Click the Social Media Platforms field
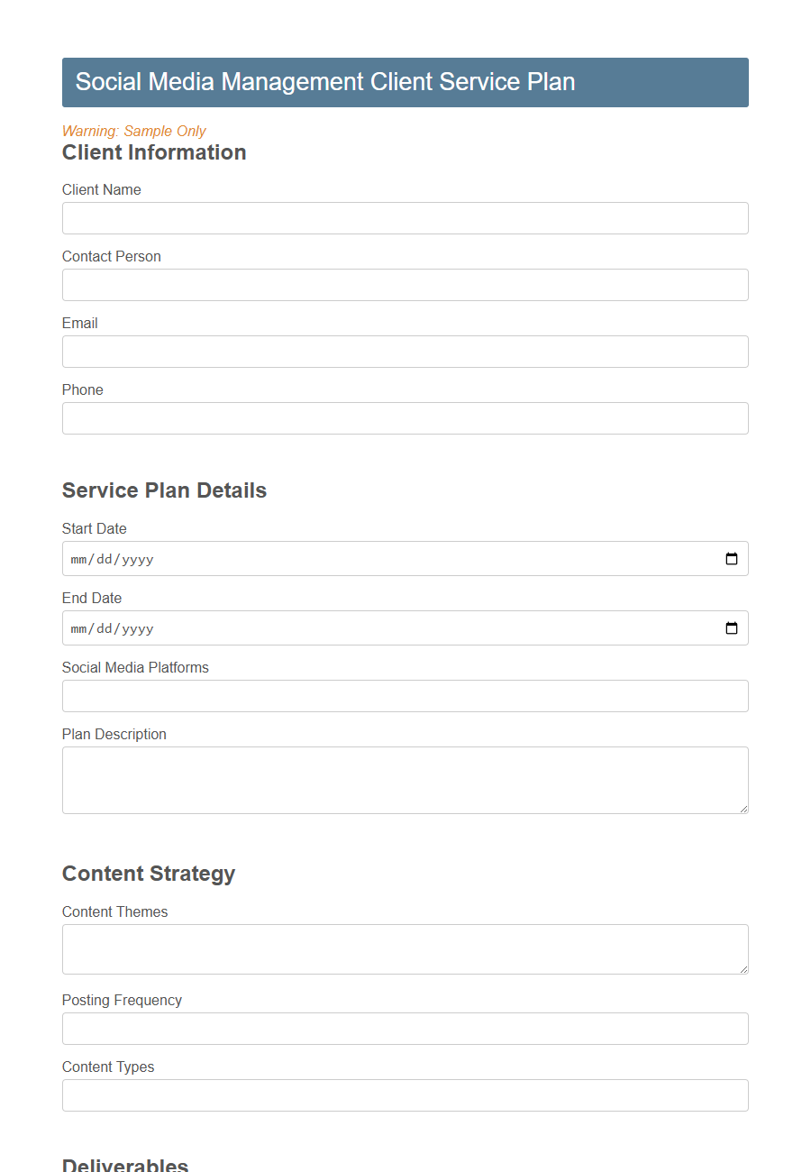This screenshot has width=811, height=1172. pyautogui.click(x=404, y=696)
